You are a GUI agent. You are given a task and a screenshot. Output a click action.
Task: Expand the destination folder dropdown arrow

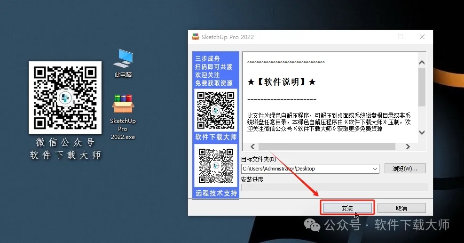point(375,169)
